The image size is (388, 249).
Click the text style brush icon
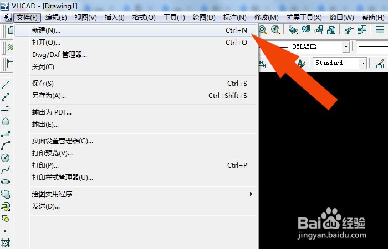pyautogui.click(x=302, y=63)
